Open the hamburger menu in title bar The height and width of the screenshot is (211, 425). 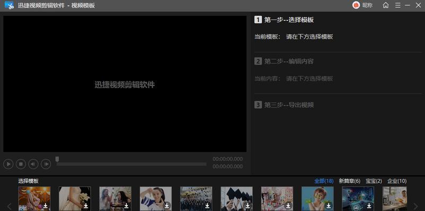(397, 5)
